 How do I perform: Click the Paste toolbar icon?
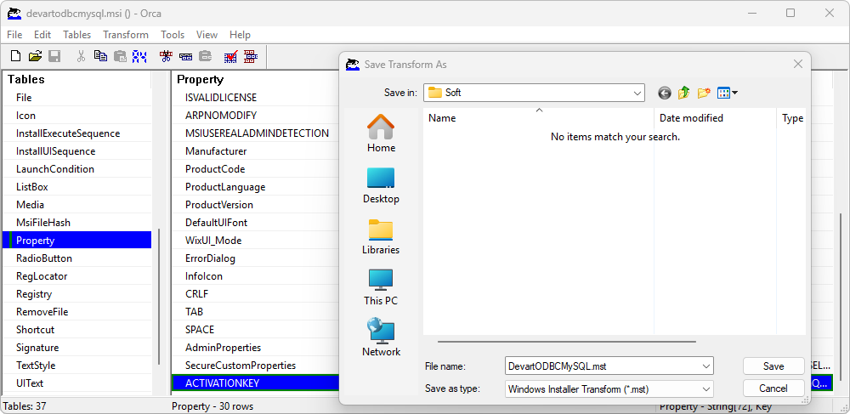[120, 56]
